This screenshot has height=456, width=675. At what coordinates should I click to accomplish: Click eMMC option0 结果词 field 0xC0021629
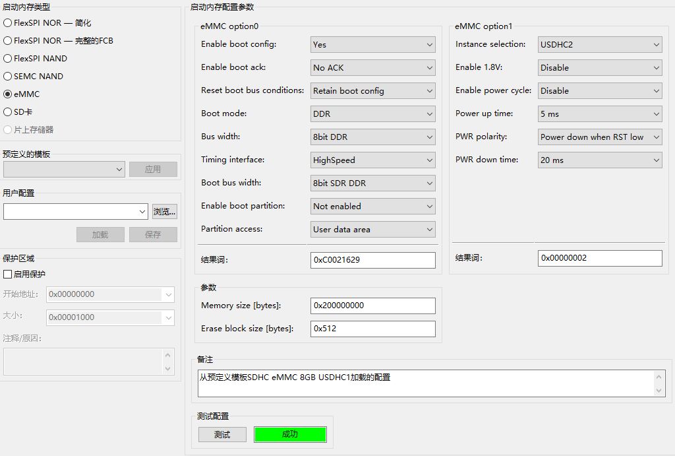tap(373, 260)
